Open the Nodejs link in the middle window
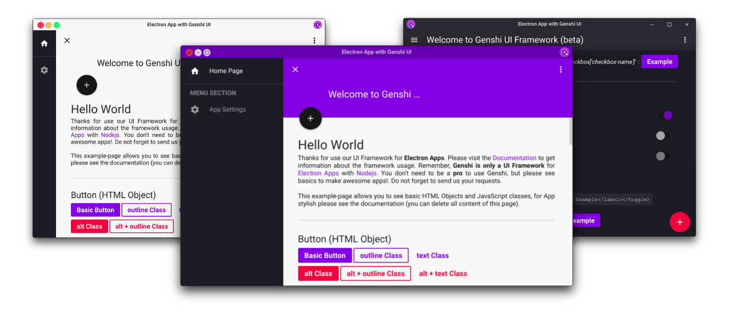This screenshot has width=732, height=314. pyautogui.click(x=367, y=173)
